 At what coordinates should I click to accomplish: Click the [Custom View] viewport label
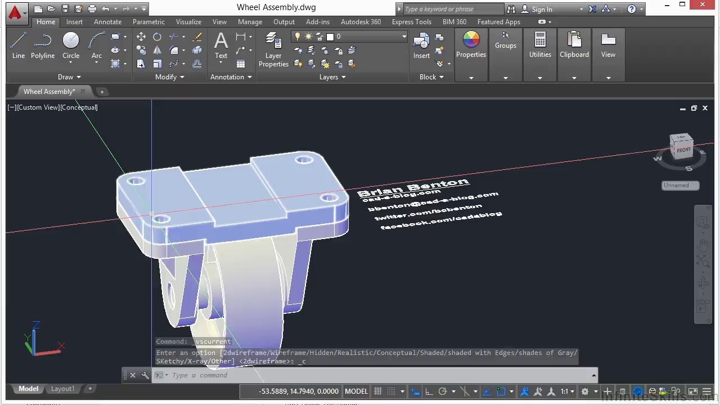click(38, 107)
